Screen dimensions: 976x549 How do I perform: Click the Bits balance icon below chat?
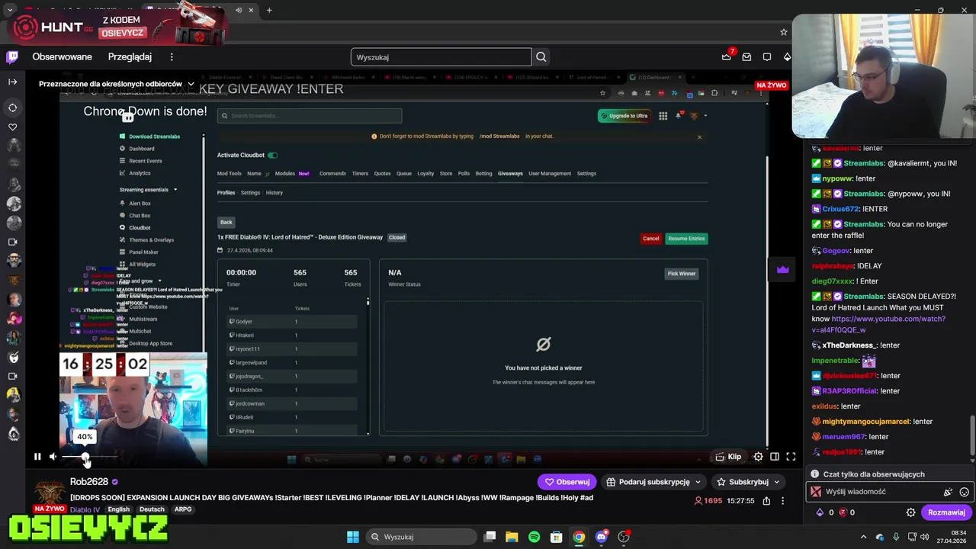click(x=820, y=512)
